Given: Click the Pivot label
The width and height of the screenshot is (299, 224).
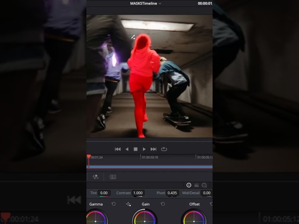Looking at the screenshot, I should [161, 193].
